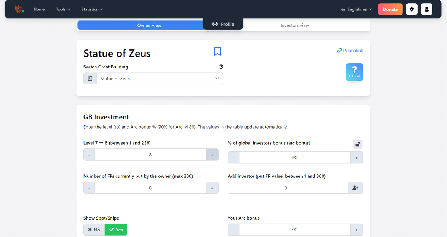
Task: Open the help icon beside Switch Great Building
Action: coord(221,67)
